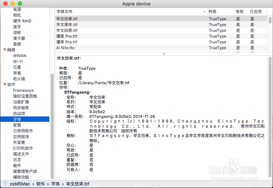The image size is (273, 188).
Task: Select 开发者 in the sidebar
Action: pyautogui.click(x=19, y=142)
